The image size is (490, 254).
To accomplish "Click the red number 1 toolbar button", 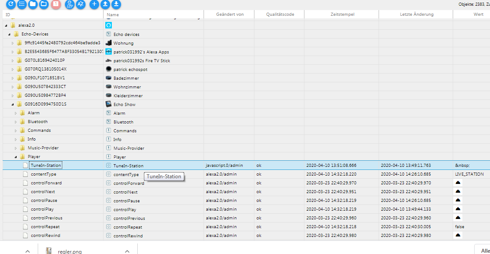I will point(56,4).
